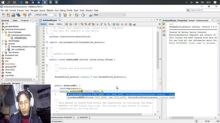Click the Find Next Occurrence icon

(x=89, y=24)
